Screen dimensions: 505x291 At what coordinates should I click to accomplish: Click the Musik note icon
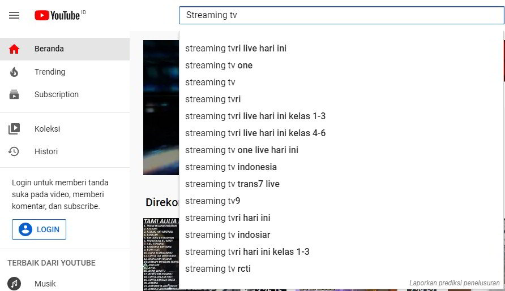(x=14, y=284)
